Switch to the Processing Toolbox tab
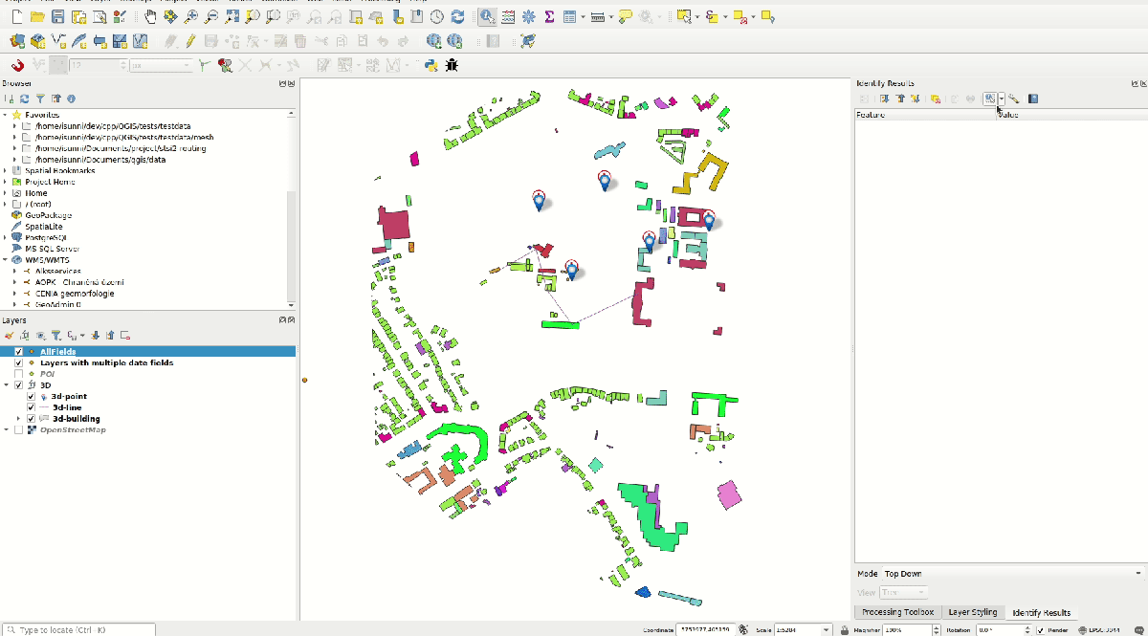 pos(896,612)
